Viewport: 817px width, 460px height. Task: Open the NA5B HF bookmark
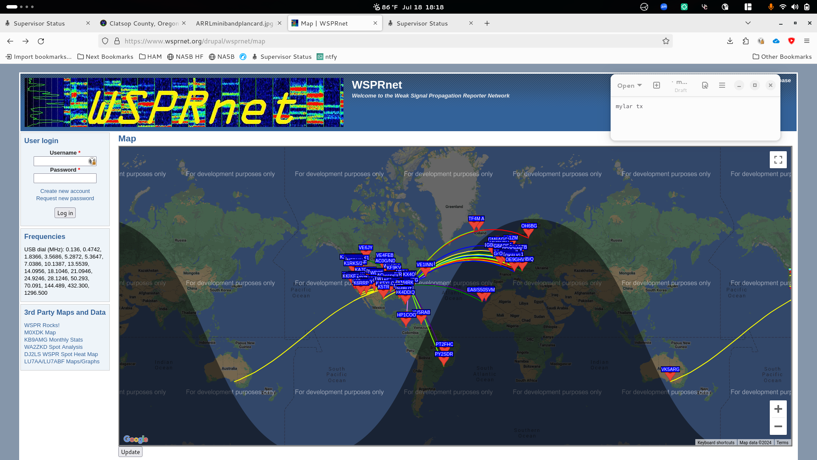pos(185,57)
